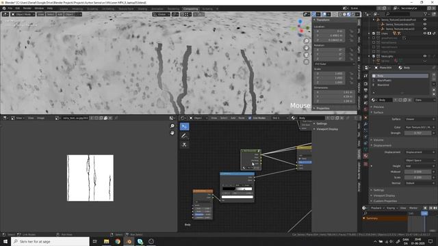Screen dimensions: 438x246
Task: Click the Blender logo menu icon
Action: point(4,8)
